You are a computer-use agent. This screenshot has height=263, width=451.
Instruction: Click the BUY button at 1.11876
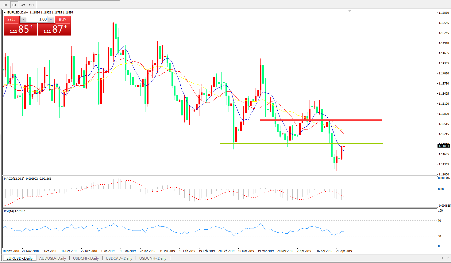[x=54, y=29]
